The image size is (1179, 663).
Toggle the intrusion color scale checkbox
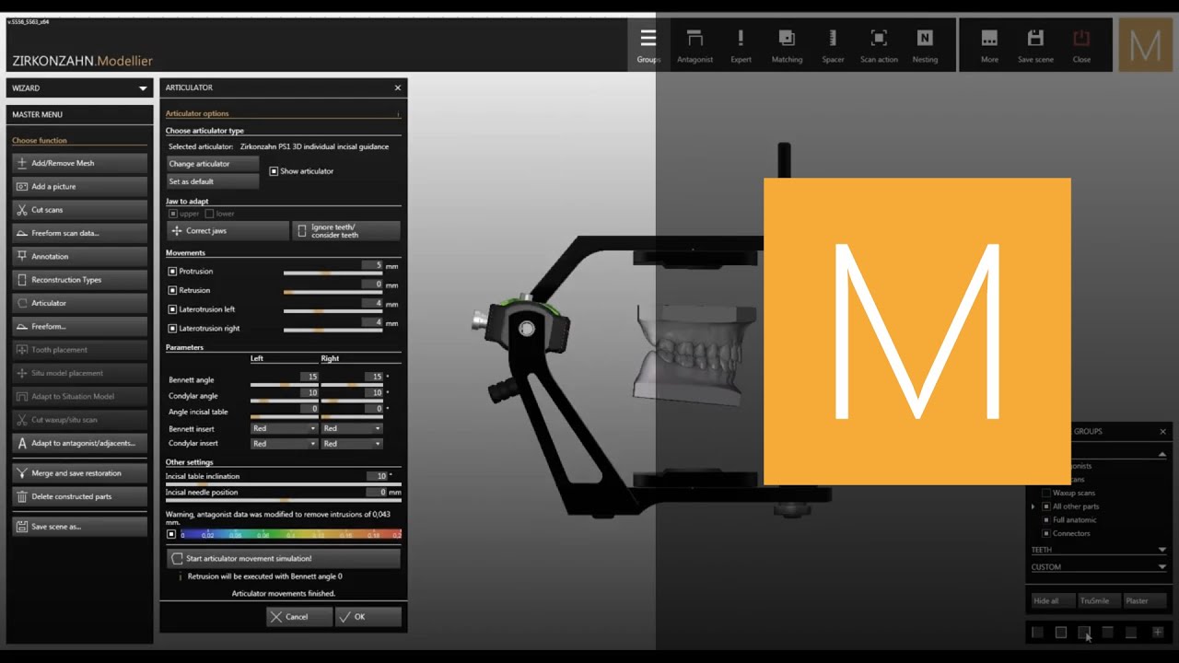[171, 534]
